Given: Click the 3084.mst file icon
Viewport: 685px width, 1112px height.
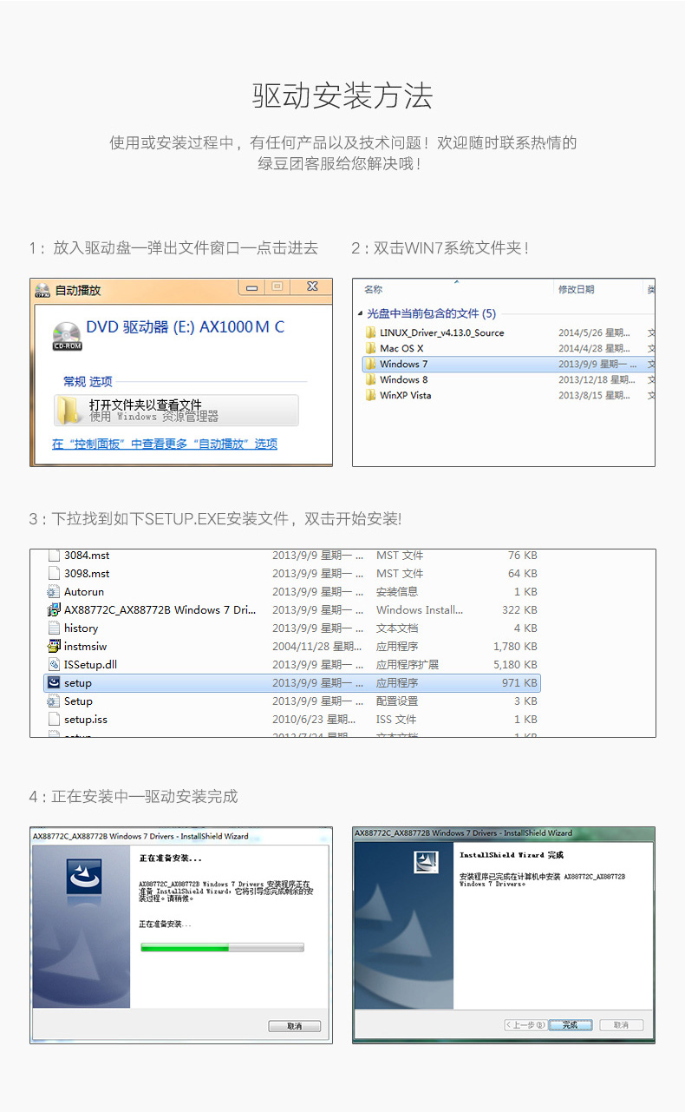Looking at the screenshot, I should (54, 555).
